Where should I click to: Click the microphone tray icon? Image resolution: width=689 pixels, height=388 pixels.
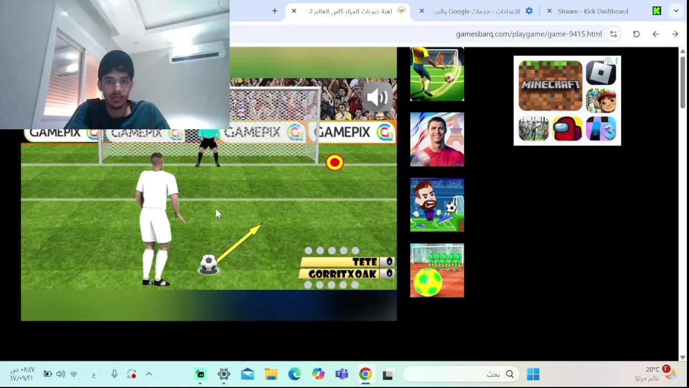(x=114, y=374)
